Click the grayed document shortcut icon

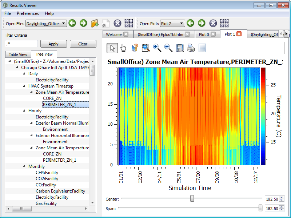[106, 23]
